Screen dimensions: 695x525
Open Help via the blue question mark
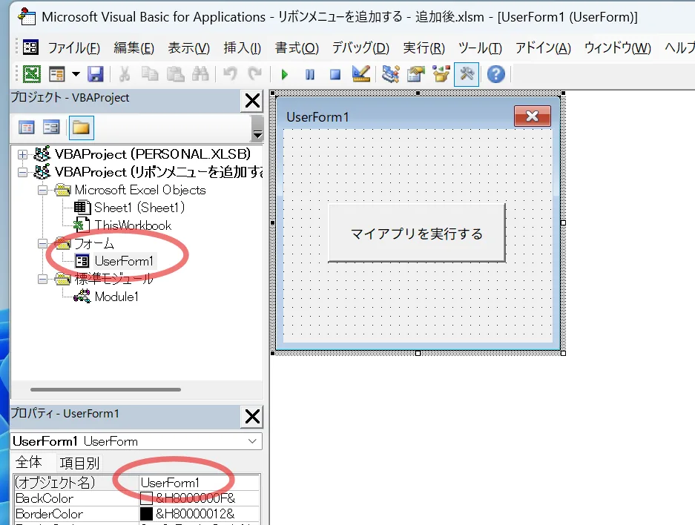pyautogui.click(x=495, y=74)
